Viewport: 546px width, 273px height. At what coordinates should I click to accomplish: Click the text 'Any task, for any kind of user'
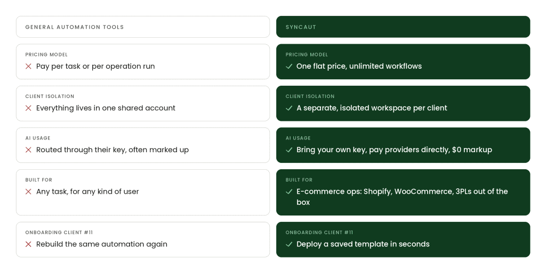pyautogui.click(x=87, y=192)
